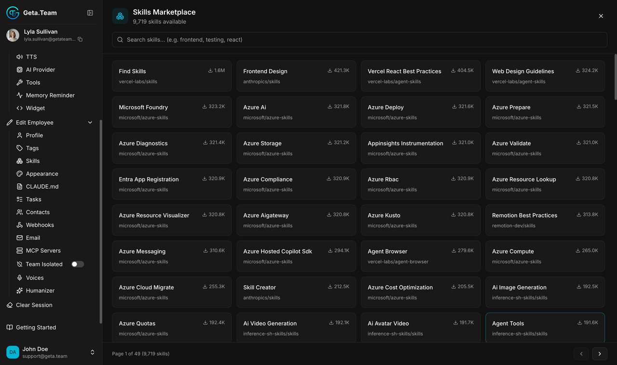The image size is (617, 365).
Task: Select the Azure Storage skill
Action: (296, 148)
